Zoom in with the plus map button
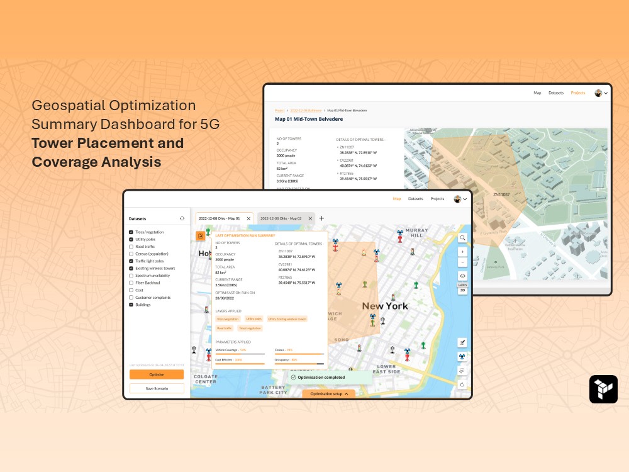 click(462, 252)
